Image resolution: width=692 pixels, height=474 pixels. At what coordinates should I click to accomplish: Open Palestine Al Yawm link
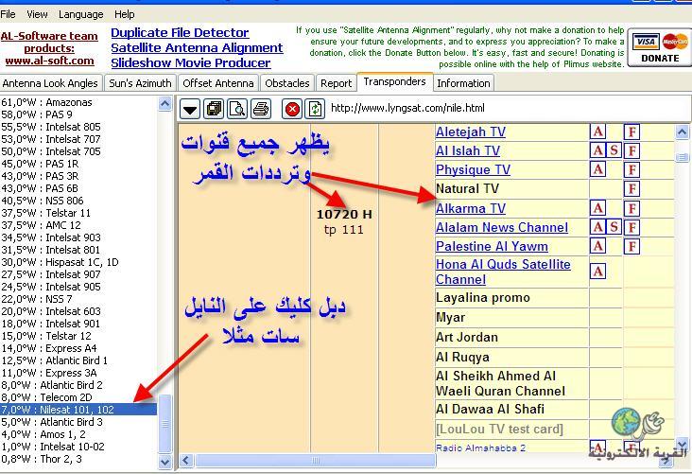(492, 247)
